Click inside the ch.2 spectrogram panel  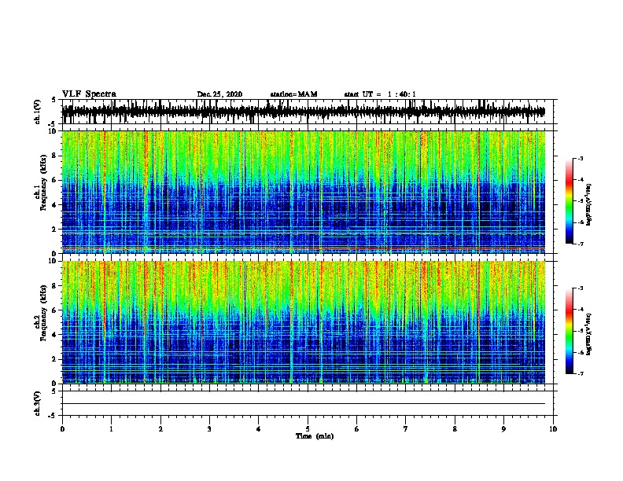pos(304,322)
